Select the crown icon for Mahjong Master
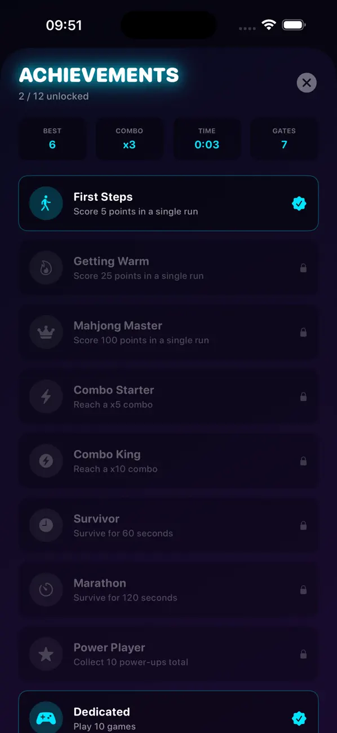Screen dimensions: 337x733 [46, 332]
